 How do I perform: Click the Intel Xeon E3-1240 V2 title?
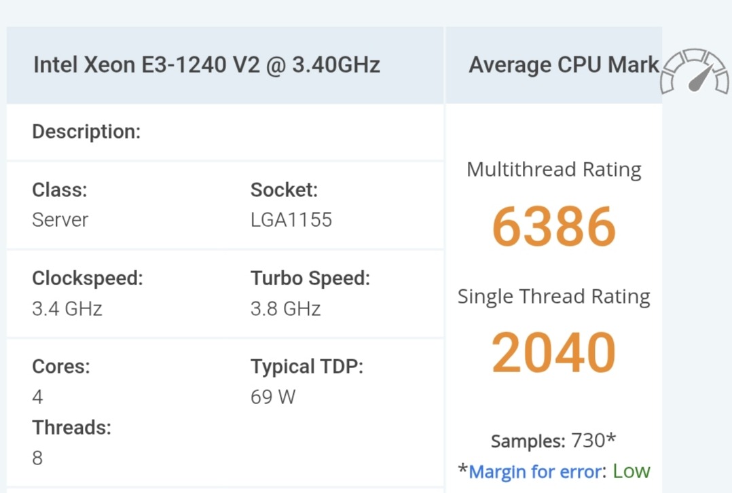point(206,65)
